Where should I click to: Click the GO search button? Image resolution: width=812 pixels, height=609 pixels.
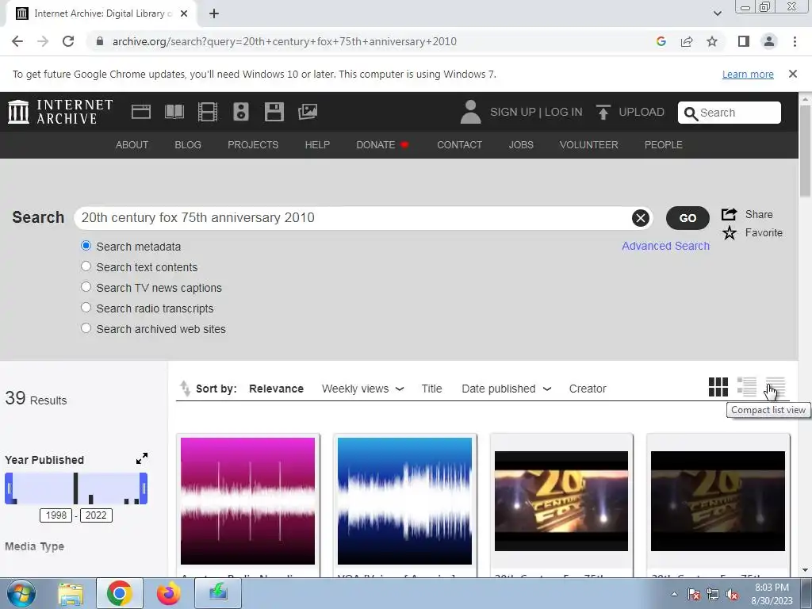click(688, 218)
